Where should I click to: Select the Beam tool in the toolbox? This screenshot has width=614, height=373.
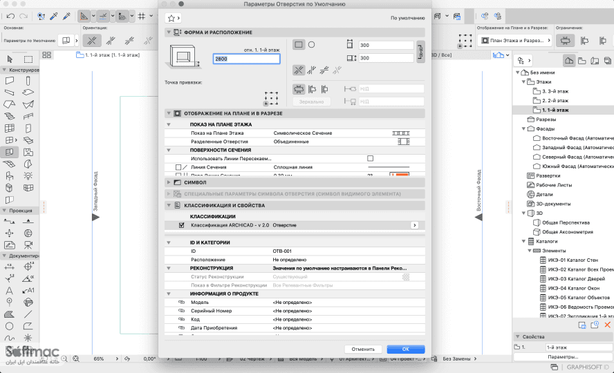(x=10, y=93)
